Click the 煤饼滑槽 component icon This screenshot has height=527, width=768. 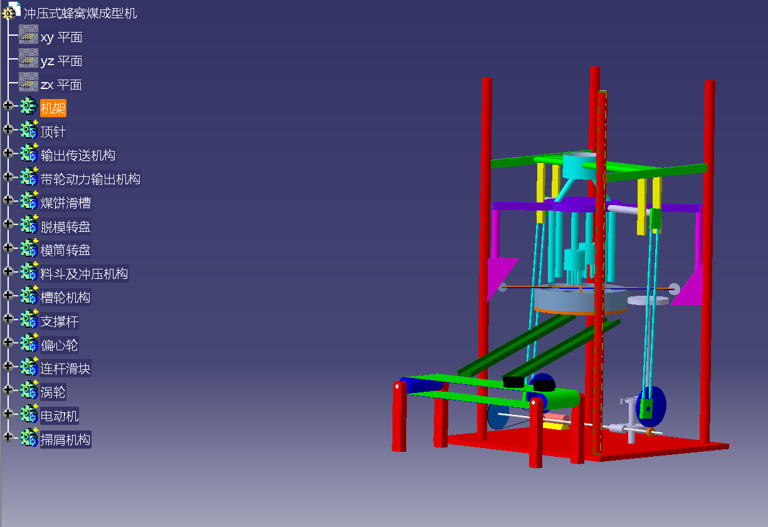pos(29,201)
